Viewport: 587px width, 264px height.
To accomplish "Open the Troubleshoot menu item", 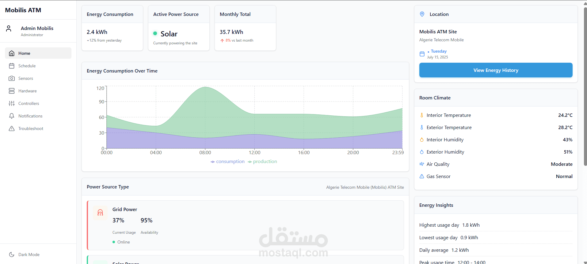I will pos(38,128).
